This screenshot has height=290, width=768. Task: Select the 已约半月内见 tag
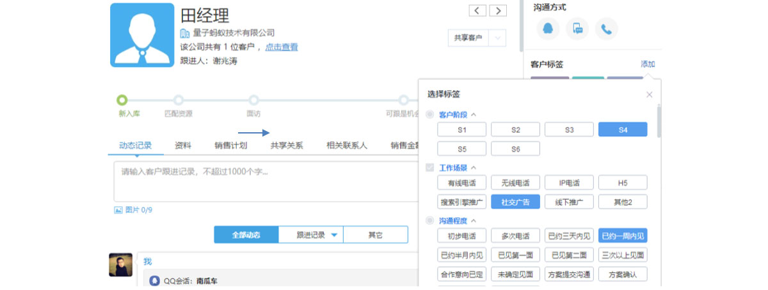[461, 255]
